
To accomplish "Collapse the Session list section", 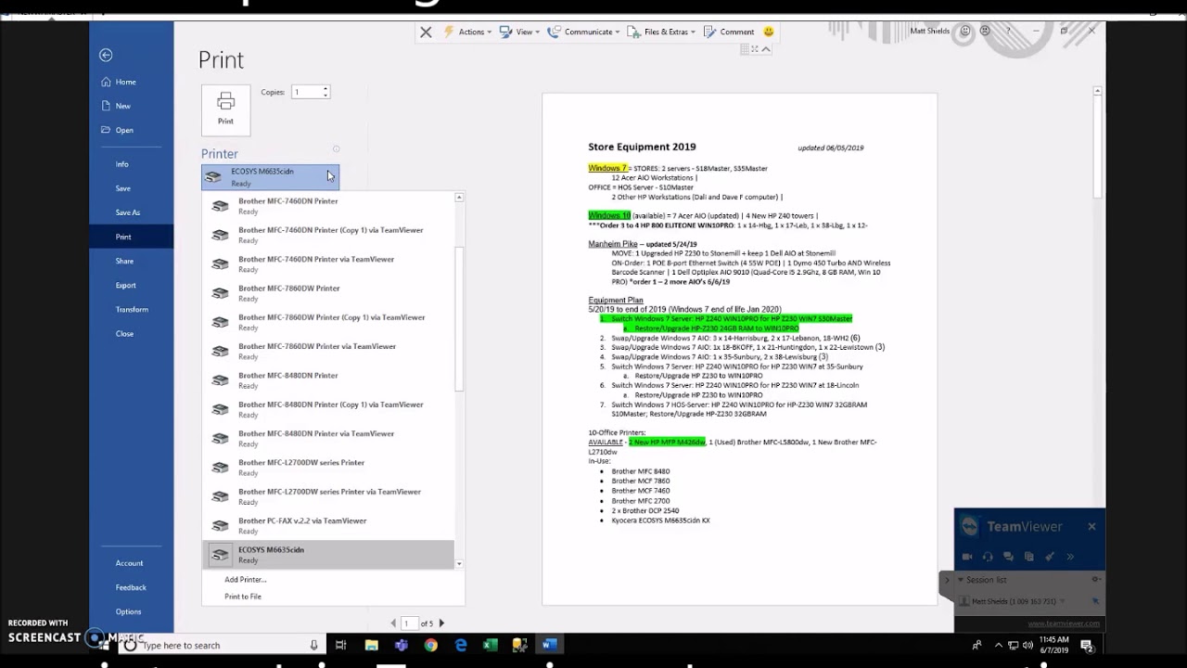I will [960, 580].
